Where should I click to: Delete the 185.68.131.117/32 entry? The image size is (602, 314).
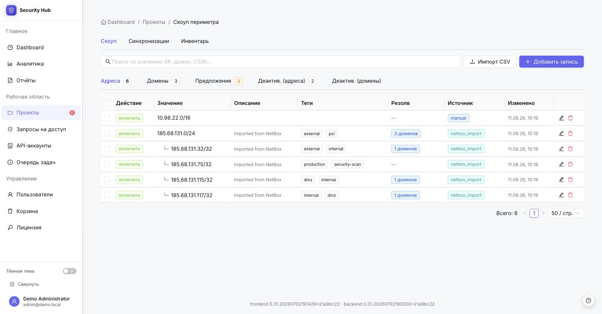[x=570, y=195]
